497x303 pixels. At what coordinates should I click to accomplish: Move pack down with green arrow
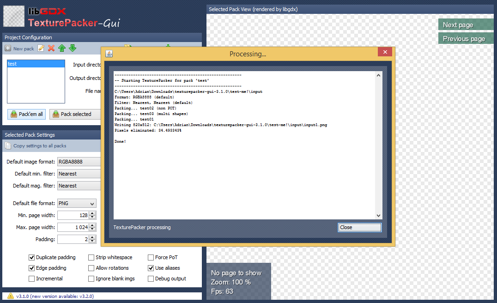point(73,48)
